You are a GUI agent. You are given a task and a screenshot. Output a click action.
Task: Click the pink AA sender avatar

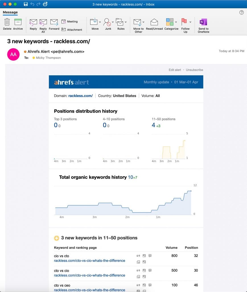click(x=13, y=54)
